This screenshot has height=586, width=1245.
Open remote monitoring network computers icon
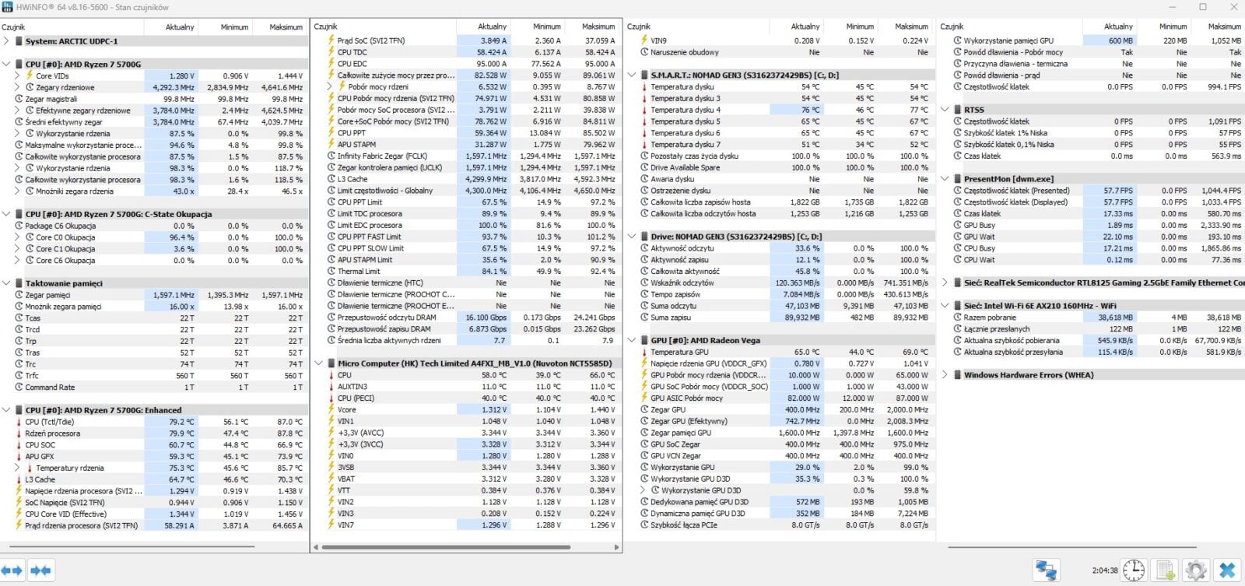point(1046,570)
